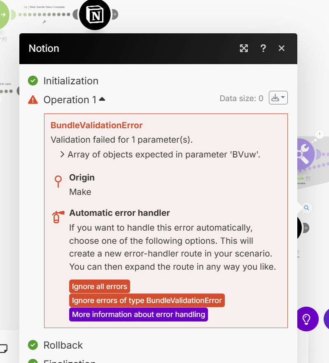Collapse the Operation 1 section

(x=102, y=99)
